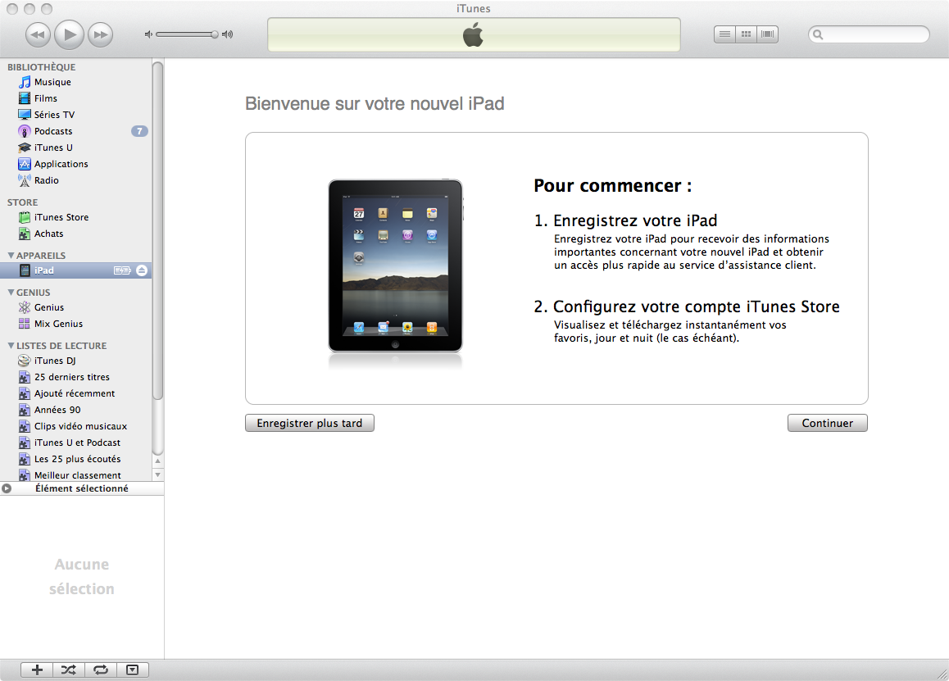
Task: Eject the iPad device
Action: (142, 270)
